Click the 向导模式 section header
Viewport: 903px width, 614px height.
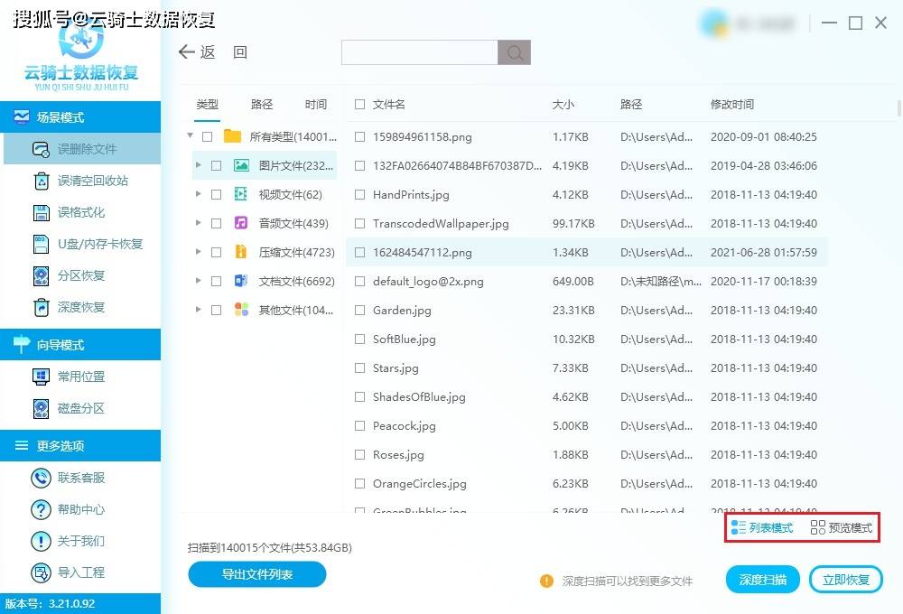click(80, 345)
